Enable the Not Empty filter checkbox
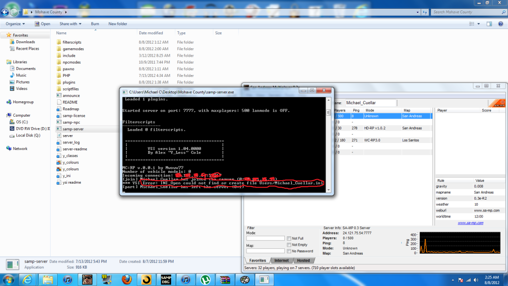Viewport: 508px width, 286px height. coord(289,245)
